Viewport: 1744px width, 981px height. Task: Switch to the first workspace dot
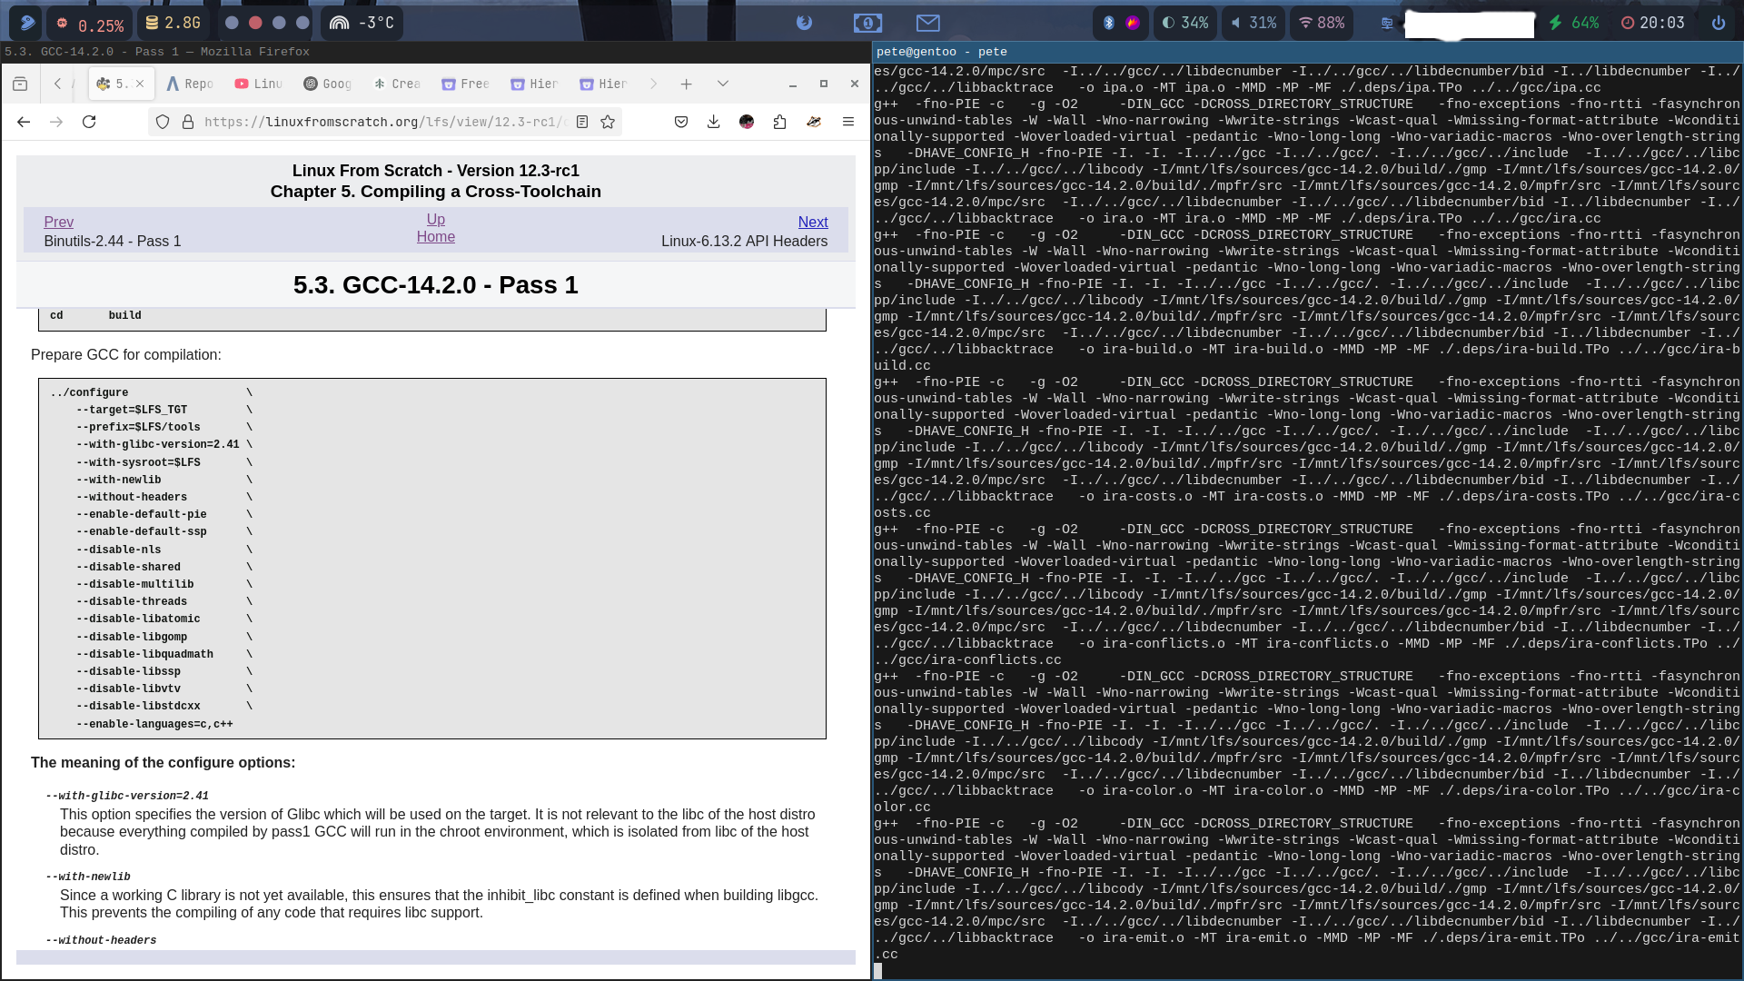tap(232, 23)
